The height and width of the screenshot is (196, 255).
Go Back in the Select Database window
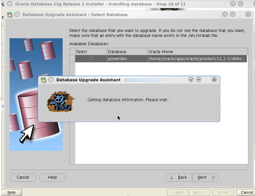(x=179, y=177)
